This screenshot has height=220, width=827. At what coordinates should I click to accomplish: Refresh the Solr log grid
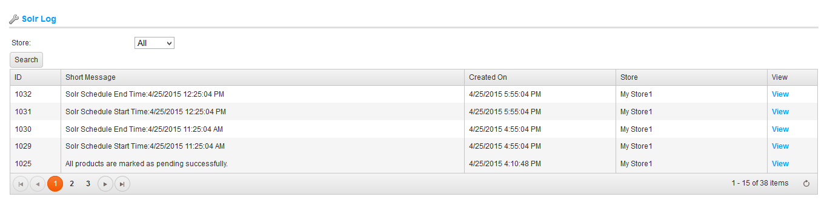pos(806,184)
